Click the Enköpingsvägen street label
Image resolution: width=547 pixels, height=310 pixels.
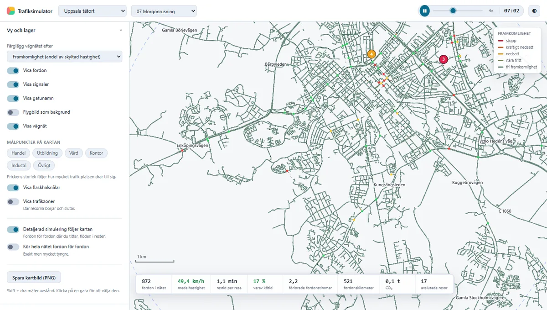tap(192, 145)
